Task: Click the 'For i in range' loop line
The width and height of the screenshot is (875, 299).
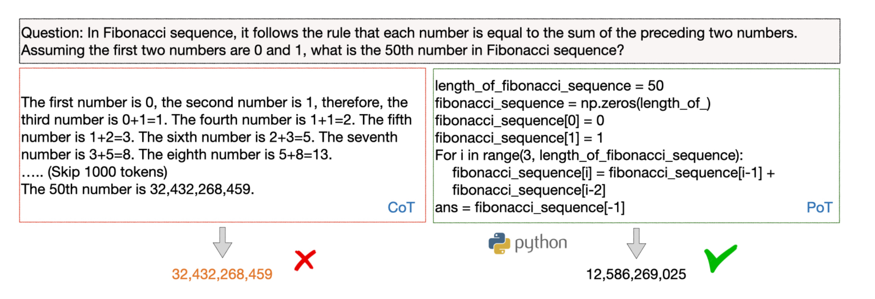Action: (589, 155)
